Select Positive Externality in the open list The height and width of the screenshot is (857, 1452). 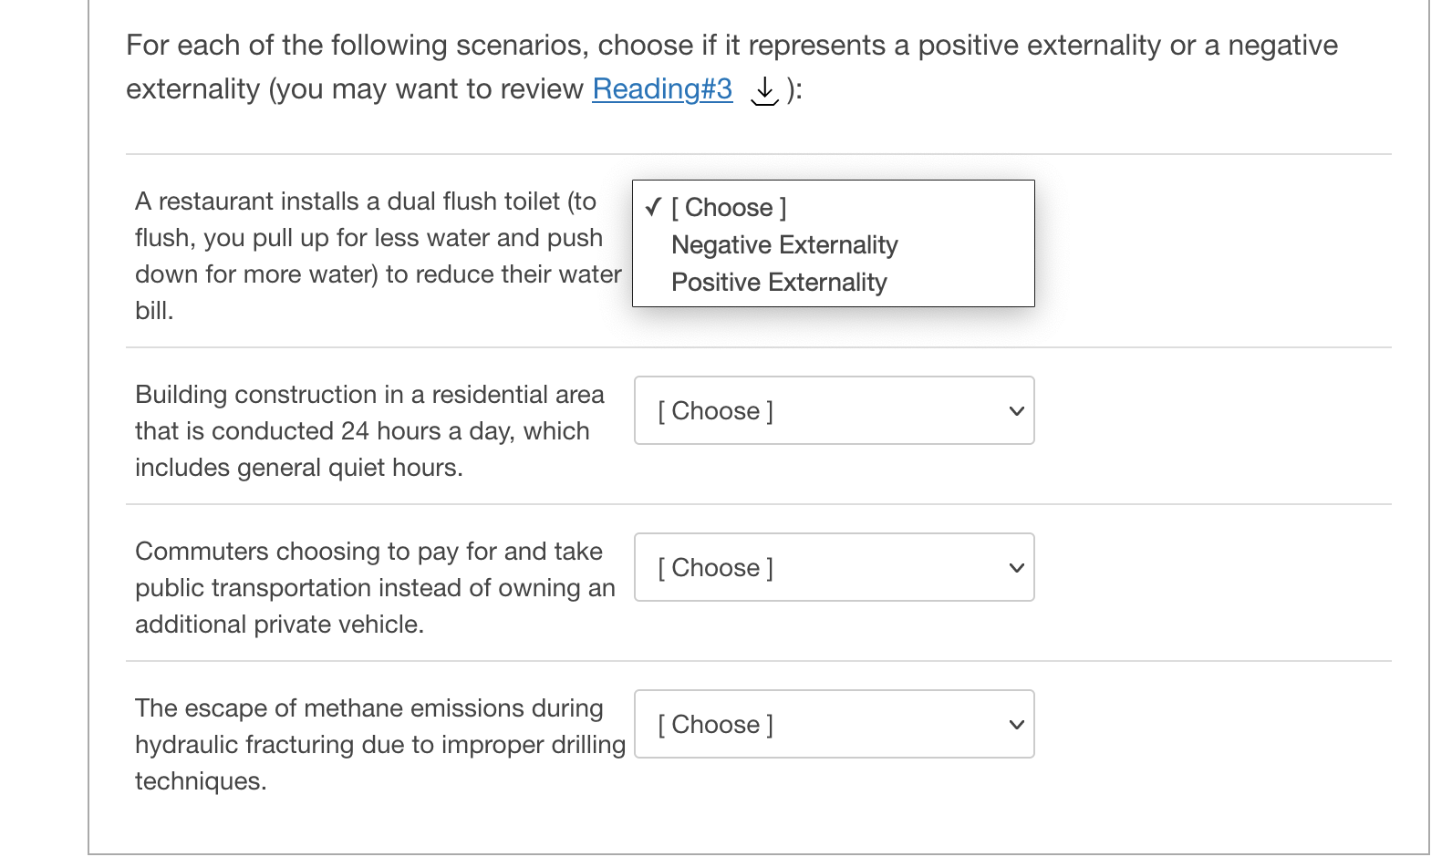pyautogui.click(x=779, y=283)
